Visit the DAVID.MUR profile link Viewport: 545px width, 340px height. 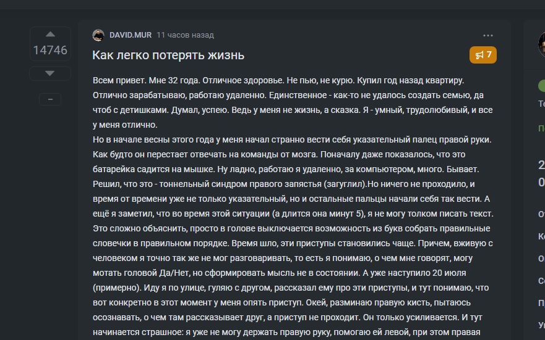[x=131, y=35]
